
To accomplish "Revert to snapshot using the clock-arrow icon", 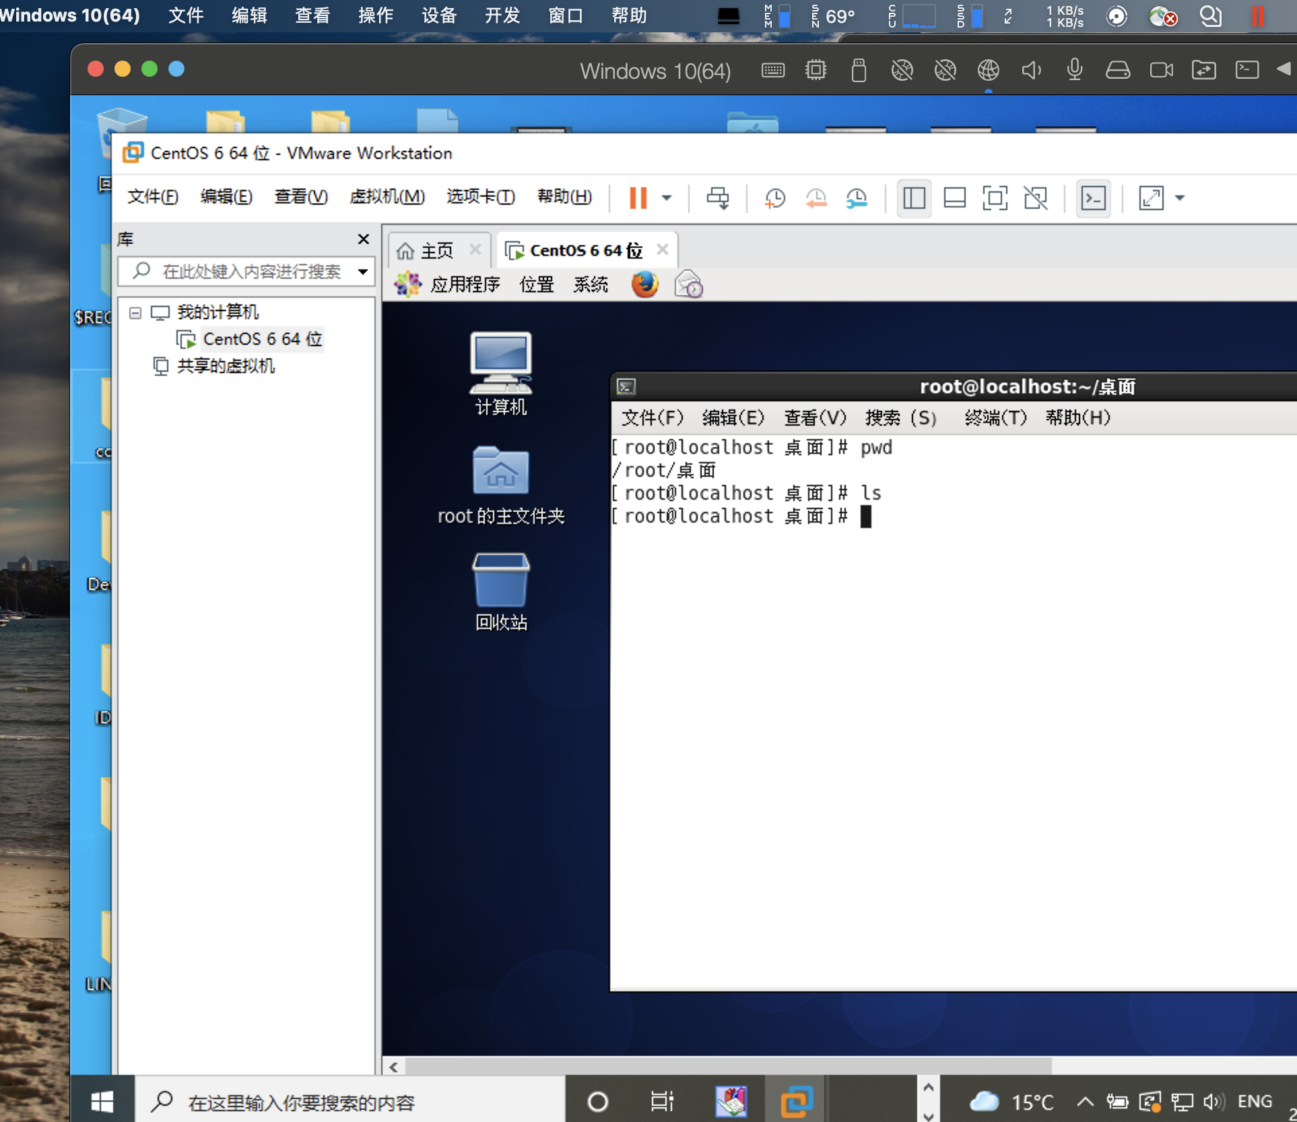I will (x=816, y=198).
